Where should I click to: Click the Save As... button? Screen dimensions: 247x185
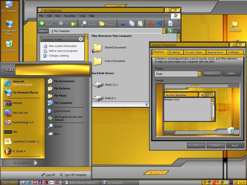point(212,73)
